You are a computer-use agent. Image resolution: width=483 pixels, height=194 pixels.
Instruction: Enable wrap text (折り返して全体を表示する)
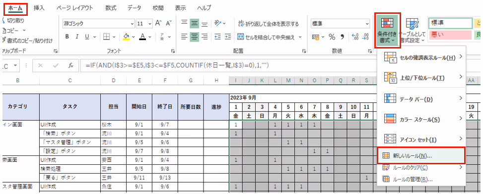click(268, 24)
